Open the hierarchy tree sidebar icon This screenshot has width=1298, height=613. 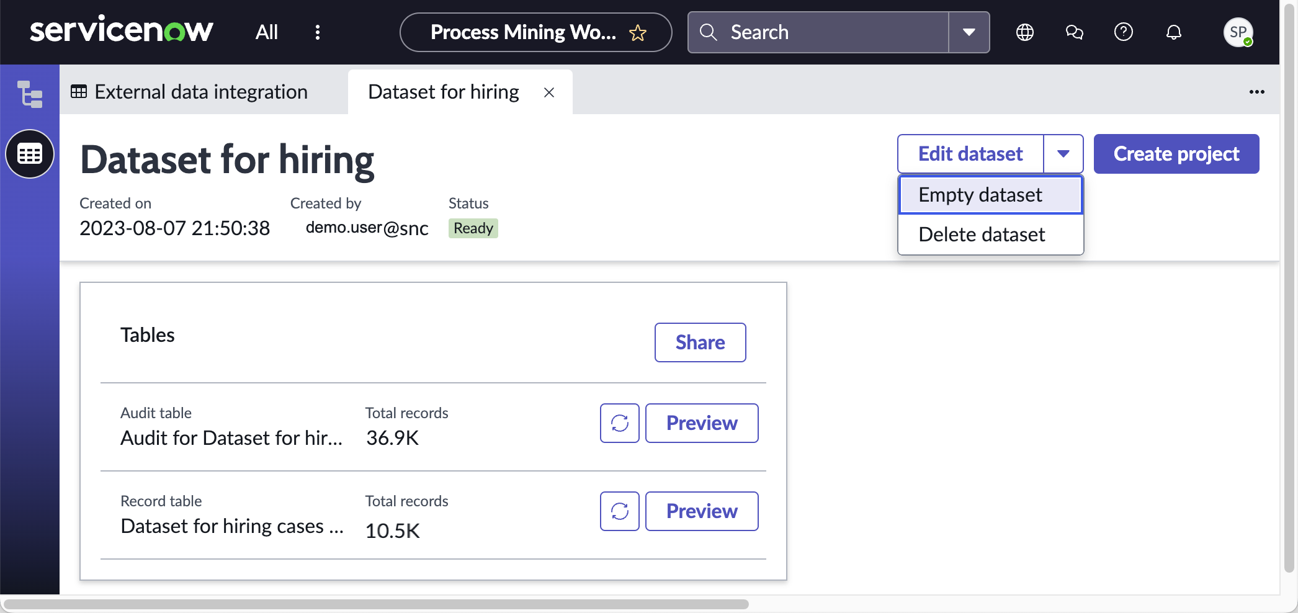point(30,94)
